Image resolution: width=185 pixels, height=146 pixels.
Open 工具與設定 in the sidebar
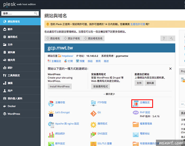[x=20, y=75]
